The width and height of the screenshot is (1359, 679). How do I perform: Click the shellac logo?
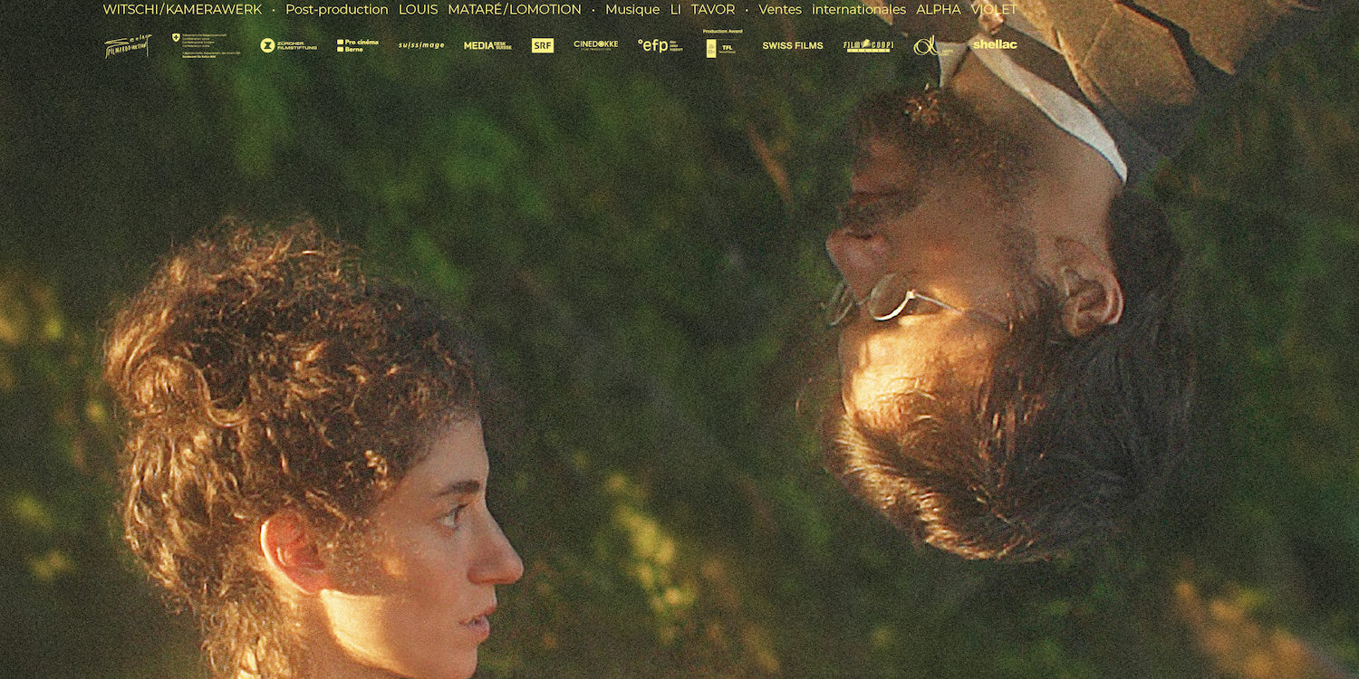coord(995,44)
